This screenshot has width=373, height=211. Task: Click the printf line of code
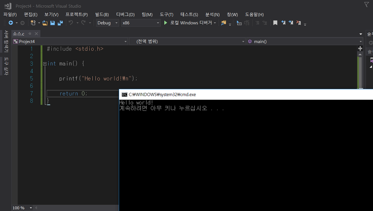pos(98,78)
